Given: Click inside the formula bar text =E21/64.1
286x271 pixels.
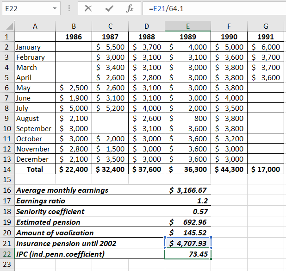Looking at the screenshot, I should 166,9.
